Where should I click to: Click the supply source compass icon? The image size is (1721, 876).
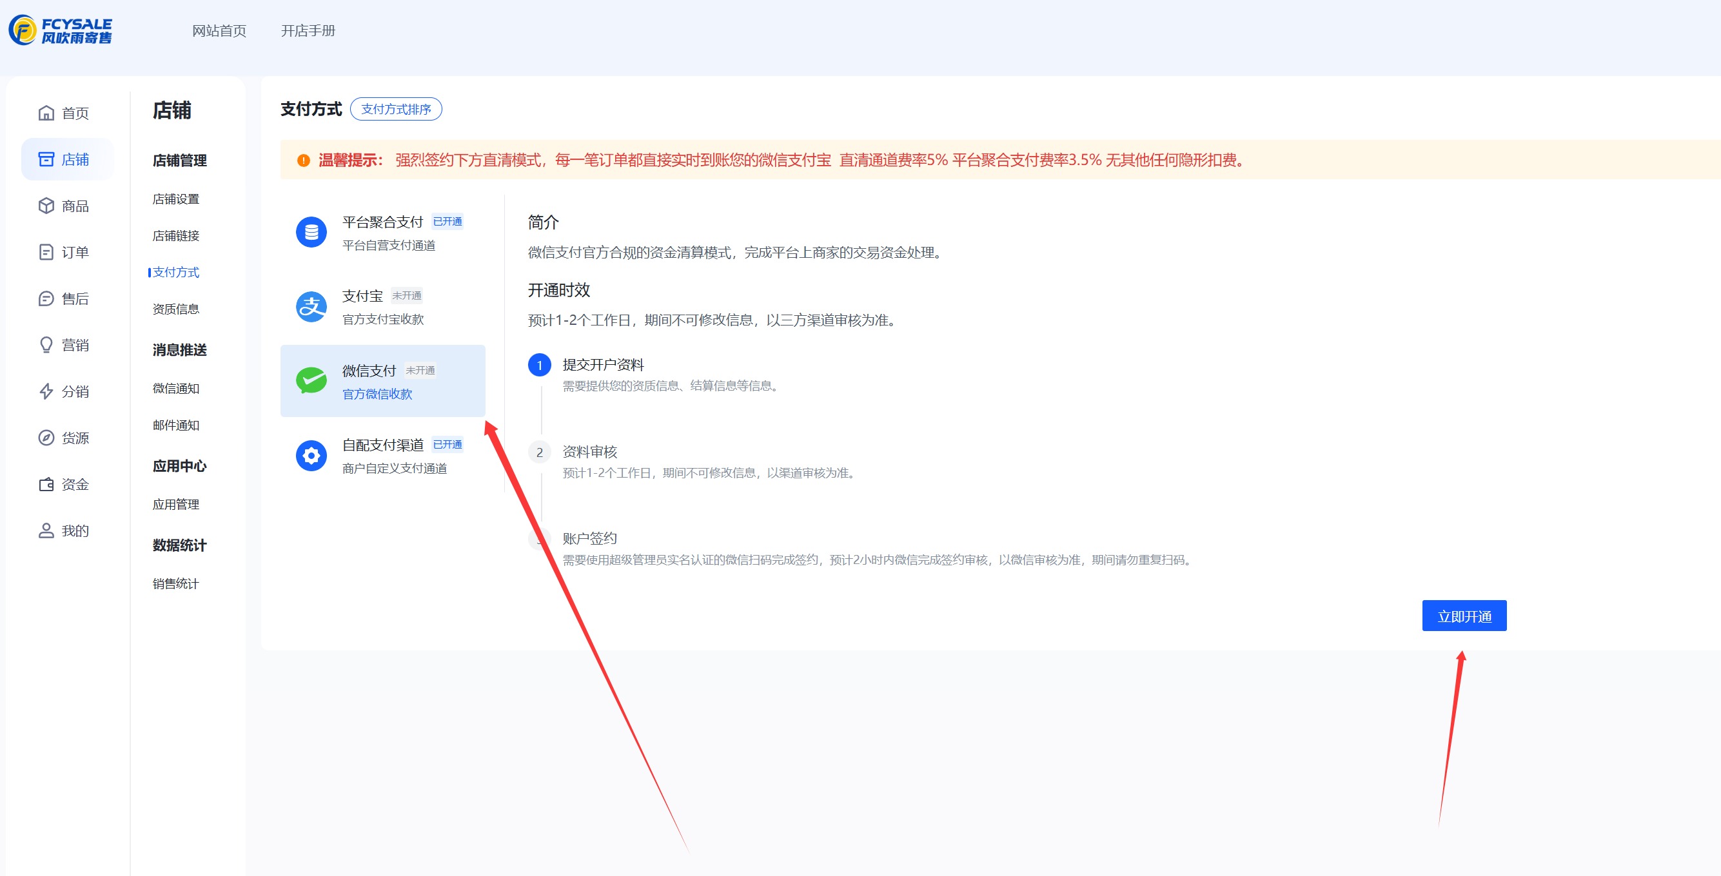pyautogui.click(x=46, y=437)
